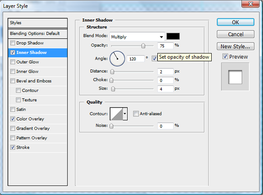Toggle the global light checkbox beside Angle
Image resolution: width=263 pixels, height=195 pixels.
[x=154, y=58]
